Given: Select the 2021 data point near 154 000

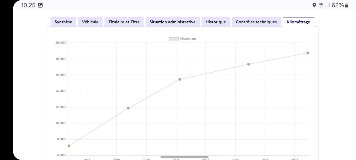Looking at the screenshot, I should [x=180, y=79].
